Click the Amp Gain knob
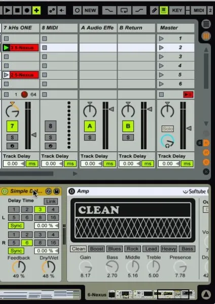The image size is (215, 304). tap(85, 266)
